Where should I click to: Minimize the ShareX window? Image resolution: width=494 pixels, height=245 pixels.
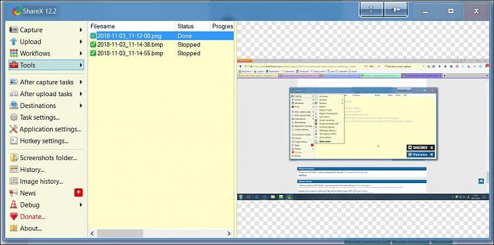point(425,11)
